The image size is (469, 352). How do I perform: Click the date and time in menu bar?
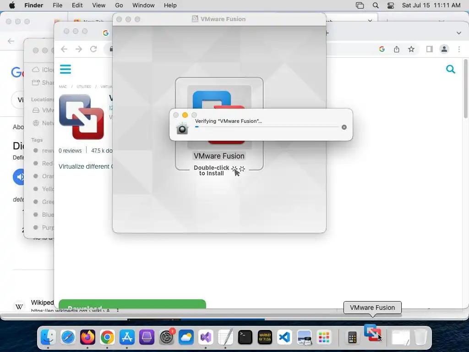point(431,5)
